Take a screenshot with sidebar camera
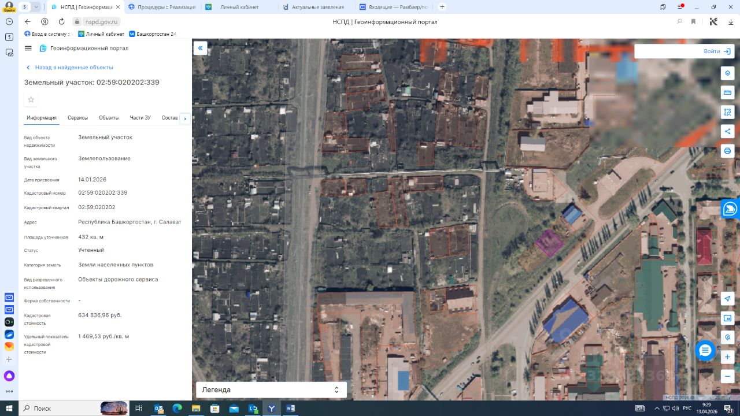This screenshot has height=416, width=740. 9,53
